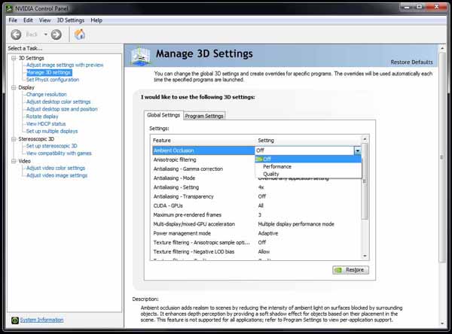The height and width of the screenshot is (334, 452).
Task: Open System Information link
Action: coord(41,320)
